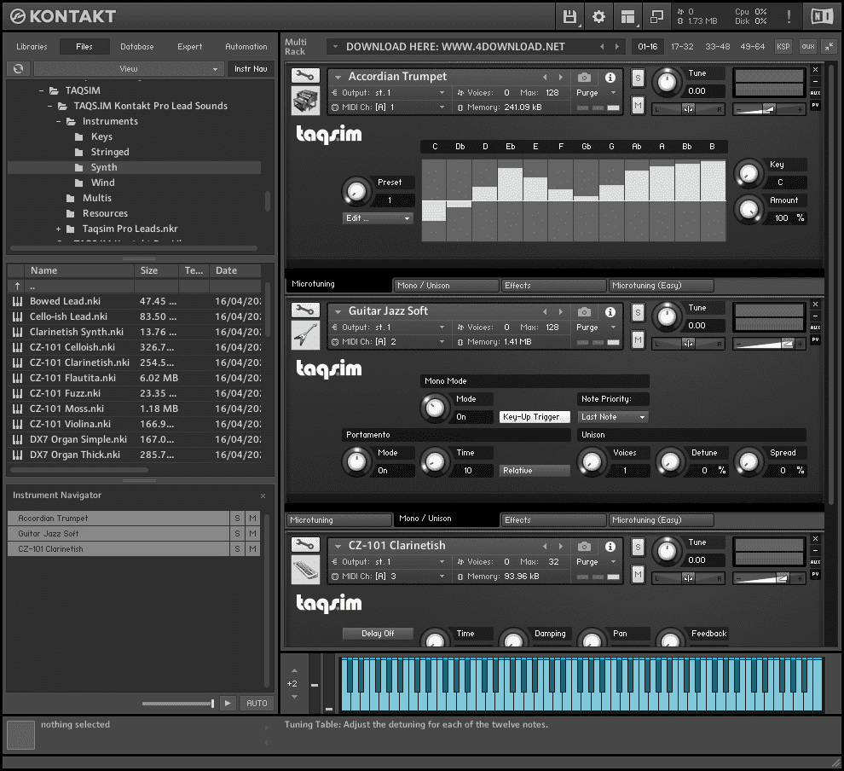The width and height of the screenshot is (844, 771).
Task: Open KSP multi script editor button
Action: [x=783, y=46]
